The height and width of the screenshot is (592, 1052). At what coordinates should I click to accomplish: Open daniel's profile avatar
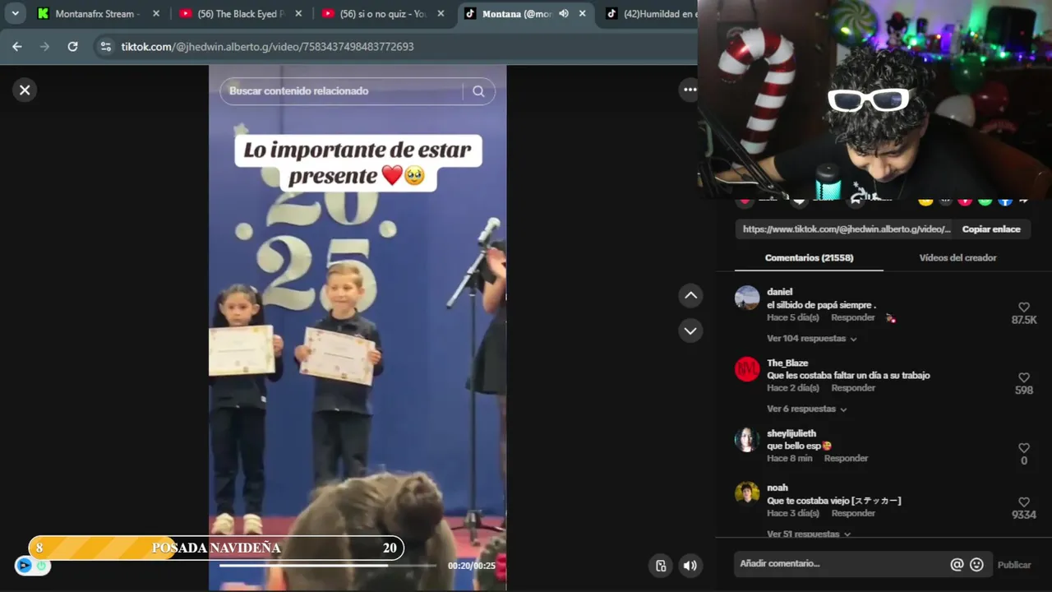click(747, 298)
